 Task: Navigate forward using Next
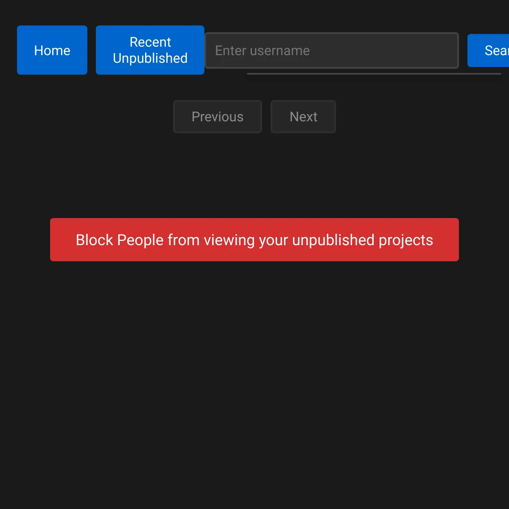(x=303, y=117)
